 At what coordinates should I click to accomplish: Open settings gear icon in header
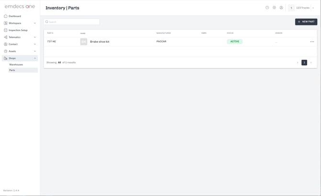point(275,8)
